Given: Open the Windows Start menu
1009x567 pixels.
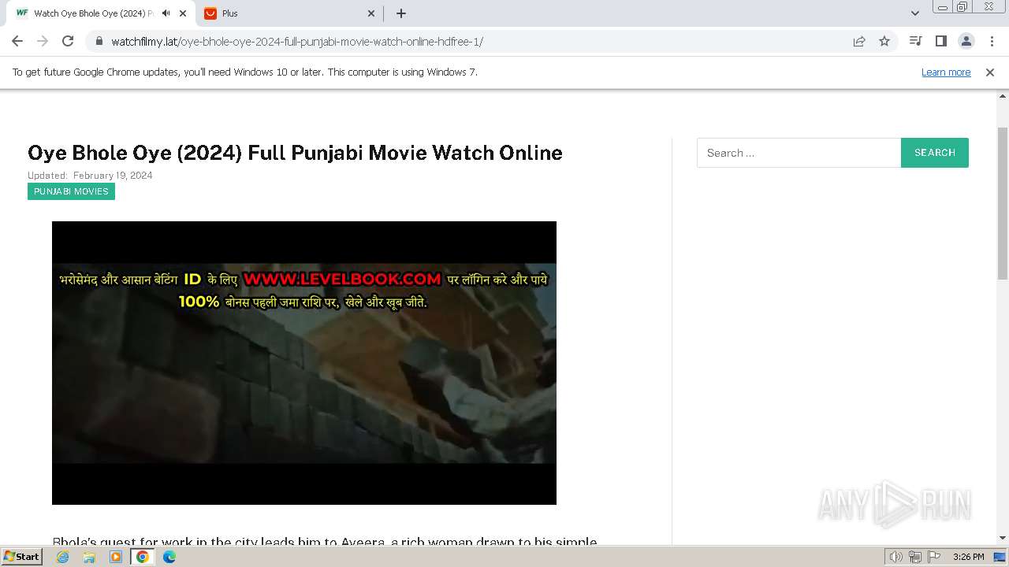Looking at the screenshot, I should [22, 557].
